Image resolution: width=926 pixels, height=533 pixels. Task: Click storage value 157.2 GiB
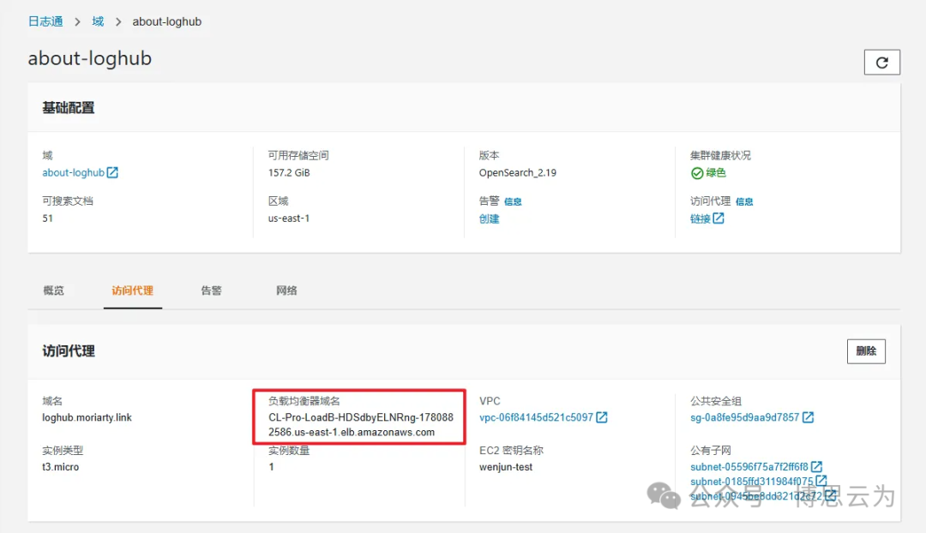click(289, 173)
